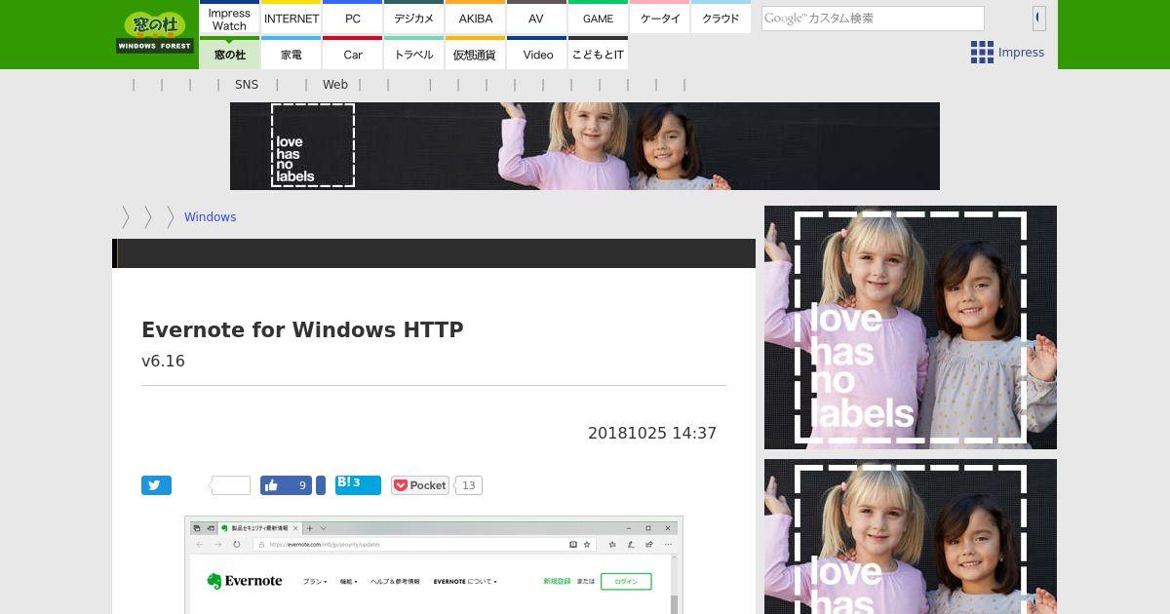Open the INTERNET Watch tab
The image size is (1170, 614).
pyautogui.click(x=292, y=18)
